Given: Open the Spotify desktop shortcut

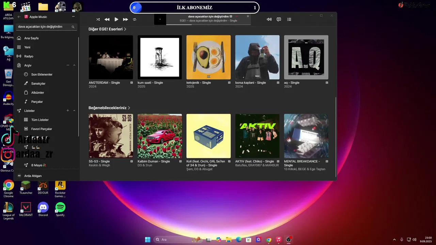Looking at the screenshot, I should (60, 209).
